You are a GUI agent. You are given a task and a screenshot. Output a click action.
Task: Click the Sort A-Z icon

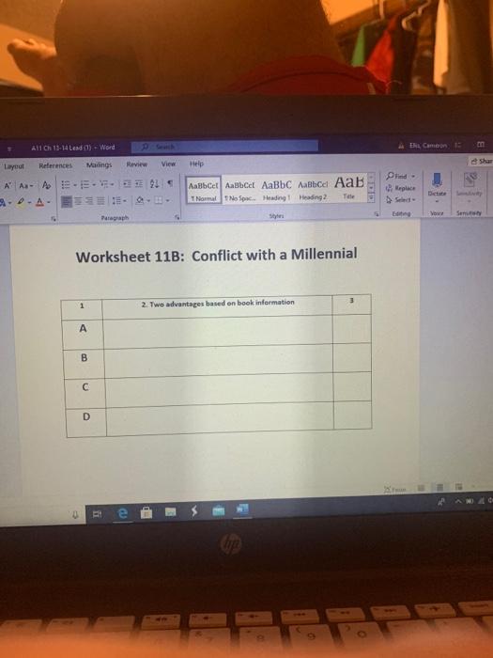[154, 184]
